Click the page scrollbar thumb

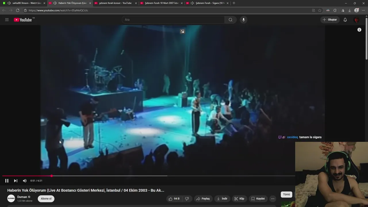coord(367,39)
